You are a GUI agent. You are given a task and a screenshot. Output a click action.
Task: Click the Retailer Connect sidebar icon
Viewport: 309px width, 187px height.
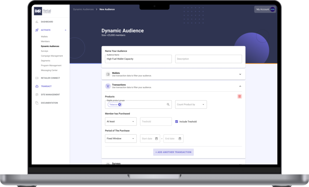point(36,78)
